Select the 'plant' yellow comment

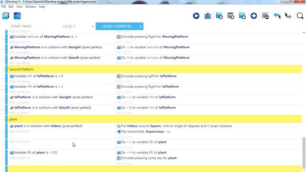[x=155, y=119]
